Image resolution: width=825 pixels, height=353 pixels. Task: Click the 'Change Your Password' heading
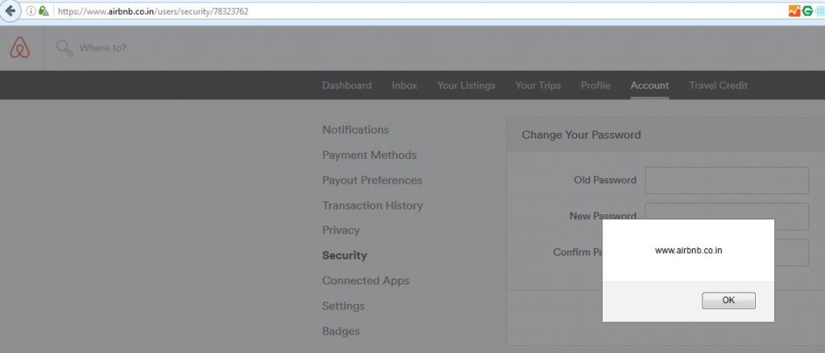(x=581, y=135)
